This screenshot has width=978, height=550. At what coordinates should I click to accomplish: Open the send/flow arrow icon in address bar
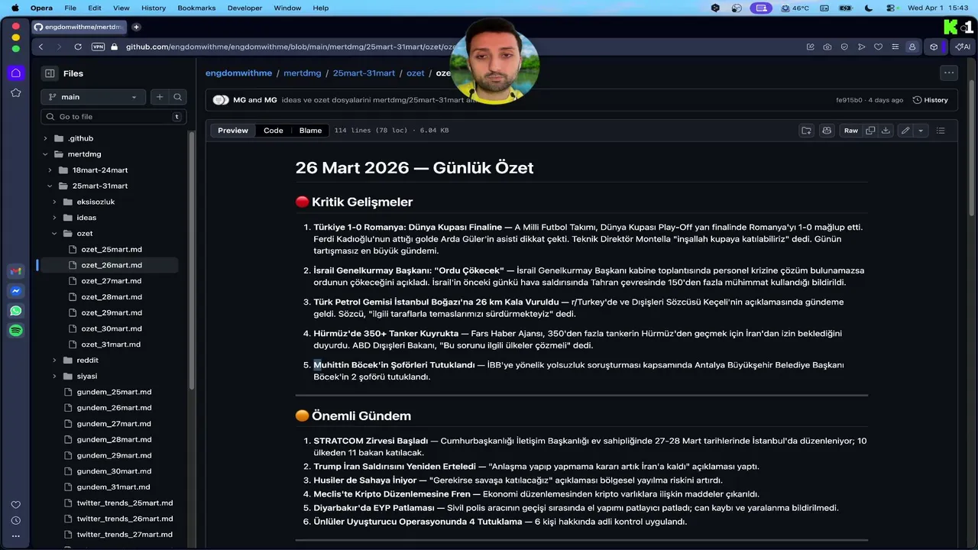coord(861,47)
